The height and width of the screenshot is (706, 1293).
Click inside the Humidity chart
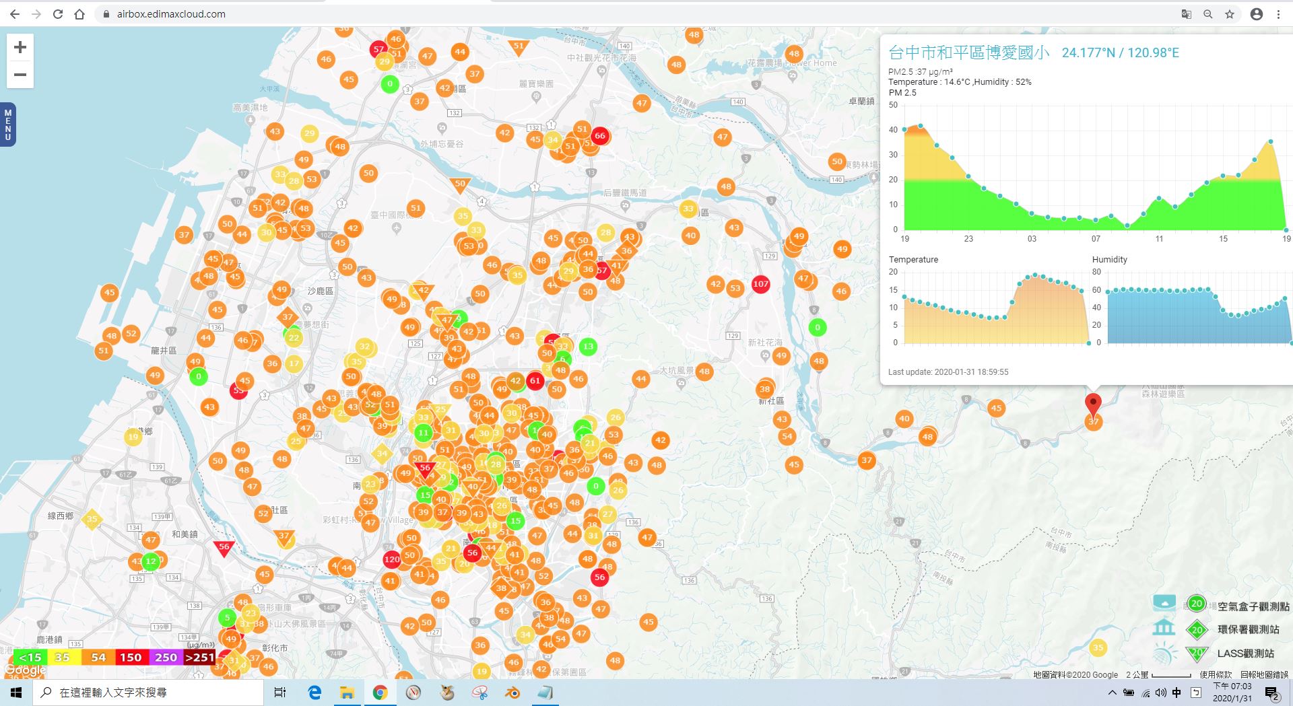pyautogui.click(x=1199, y=308)
